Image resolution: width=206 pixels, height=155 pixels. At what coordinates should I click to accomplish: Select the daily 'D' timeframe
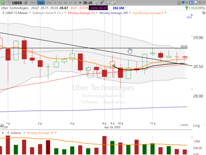pos(70,3)
